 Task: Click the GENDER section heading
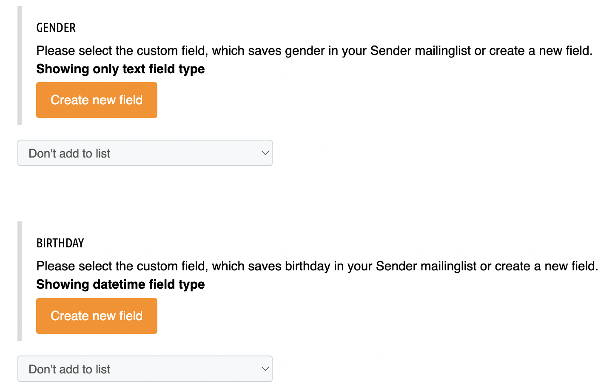(56, 28)
